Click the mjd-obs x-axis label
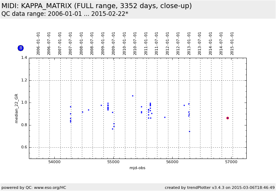Image resolution: width=276 pixels, height=191 pixels. 137,168
